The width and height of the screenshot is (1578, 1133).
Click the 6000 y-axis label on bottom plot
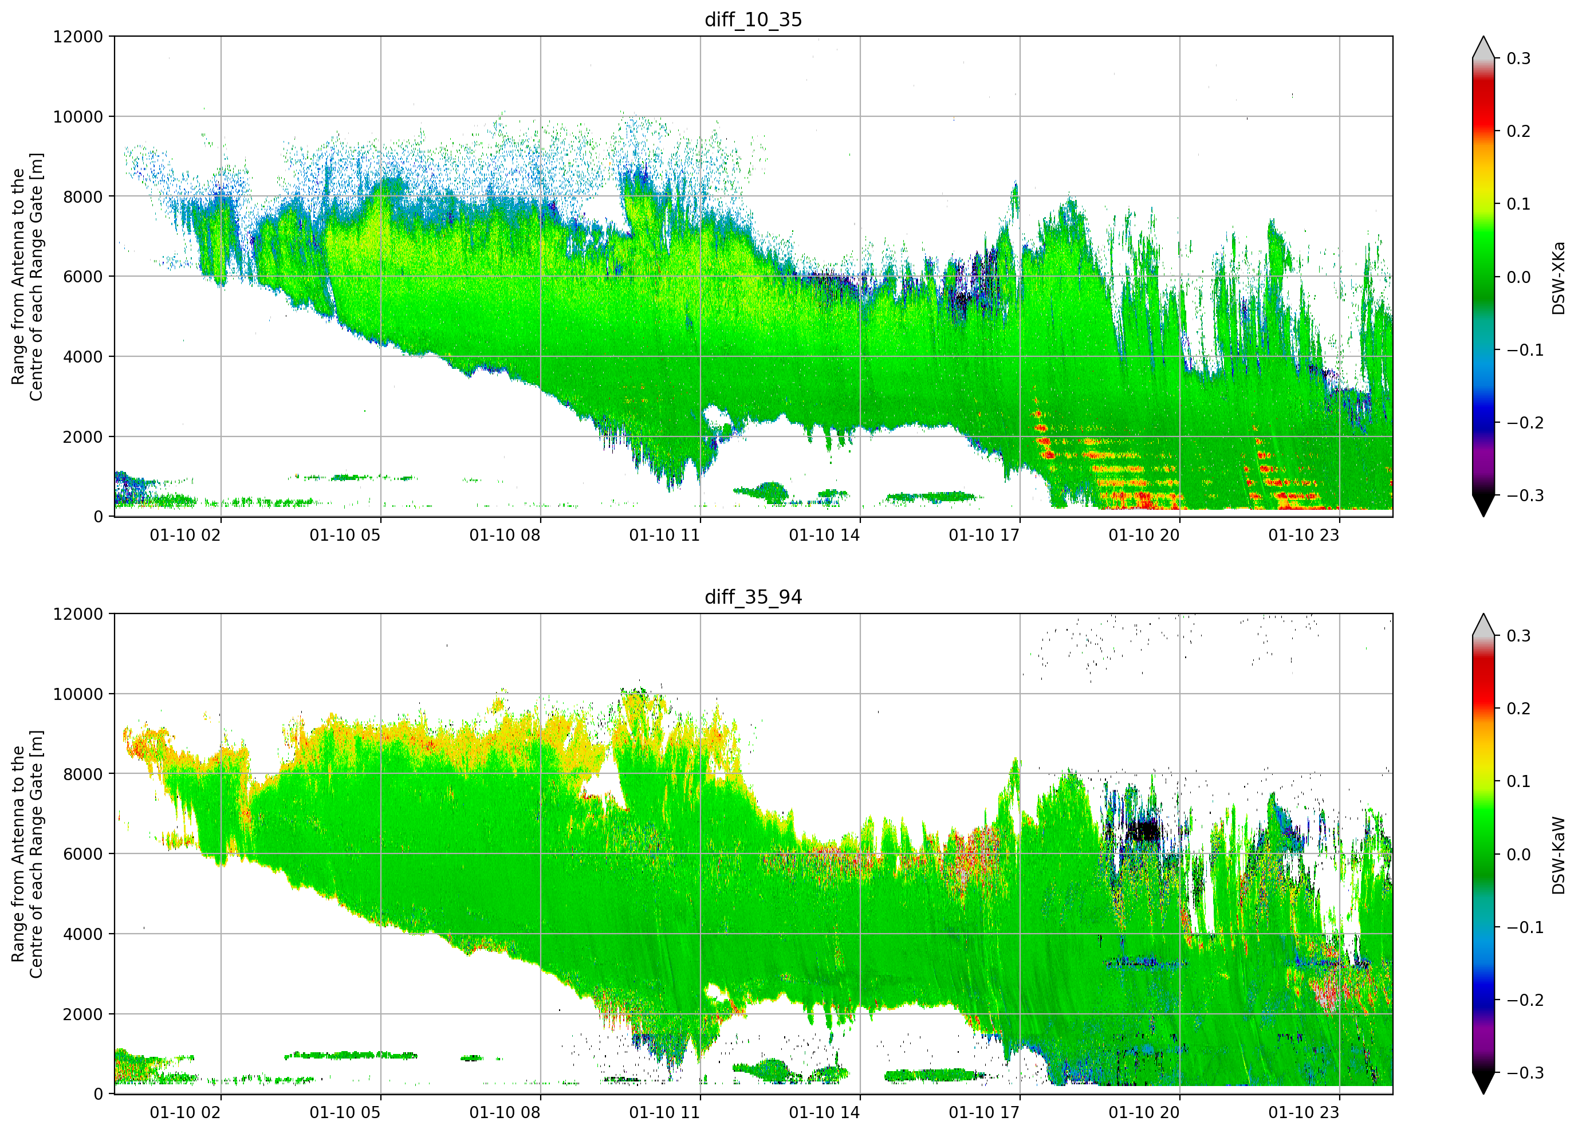[x=83, y=854]
